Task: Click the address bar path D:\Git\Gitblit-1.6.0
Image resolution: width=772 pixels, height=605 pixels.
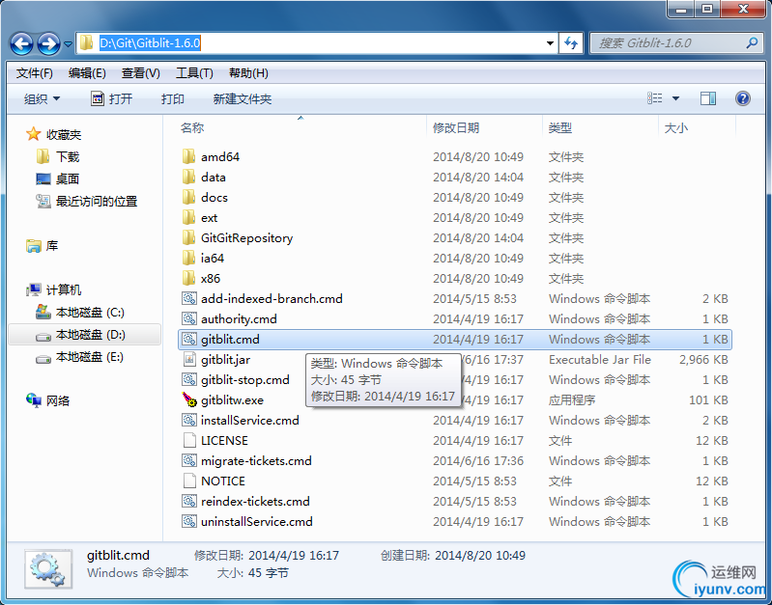Action: pos(150,43)
